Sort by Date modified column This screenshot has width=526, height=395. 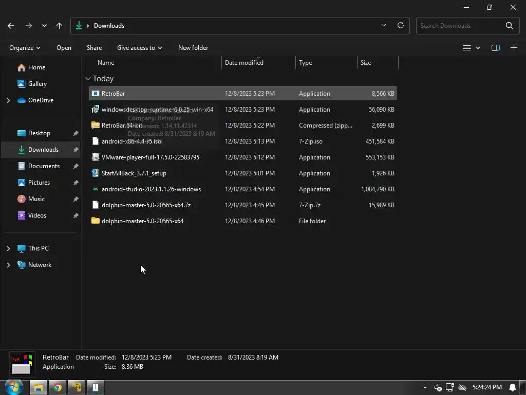tap(244, 62)
